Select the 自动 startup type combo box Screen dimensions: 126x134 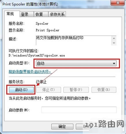coord(76,63)
